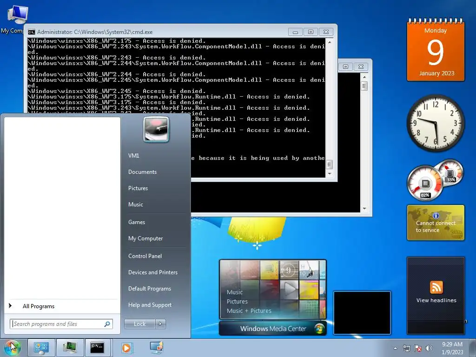The image size is (476, 357).
Task: Click the user account picture in Start menu
Action: 156,129
